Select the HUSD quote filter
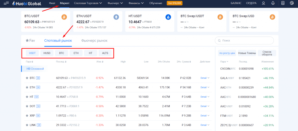The image size is (298, 131). click(x=47, y=53)
